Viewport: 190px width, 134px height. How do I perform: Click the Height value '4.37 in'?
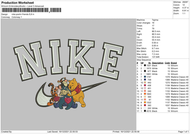(186, 8)
